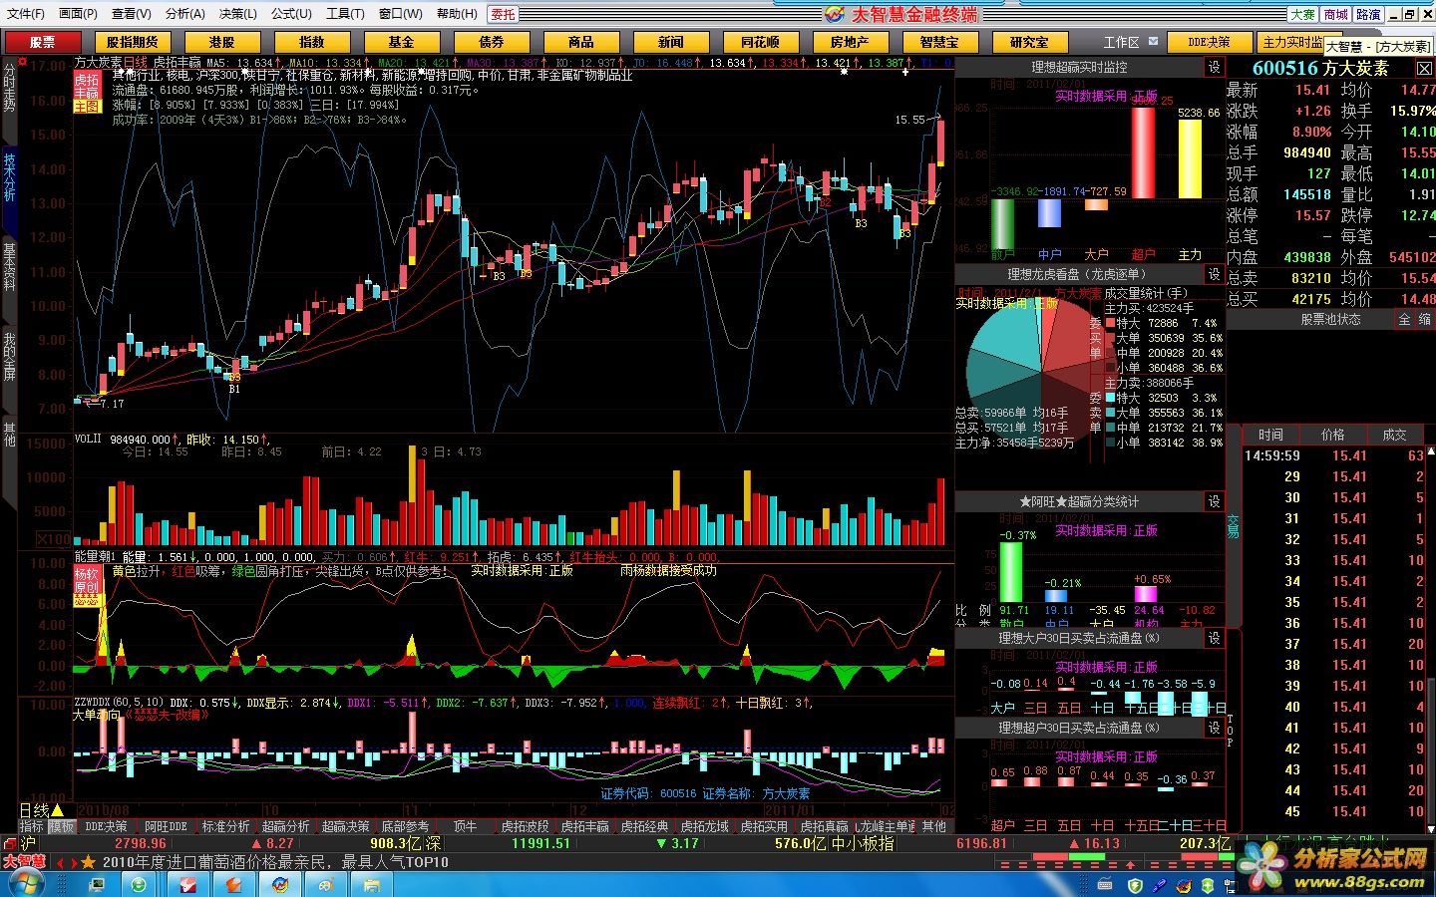
Task: Open 设 settings for 阿旺超赢分类统计 panel
Action: coord(1215,501)
